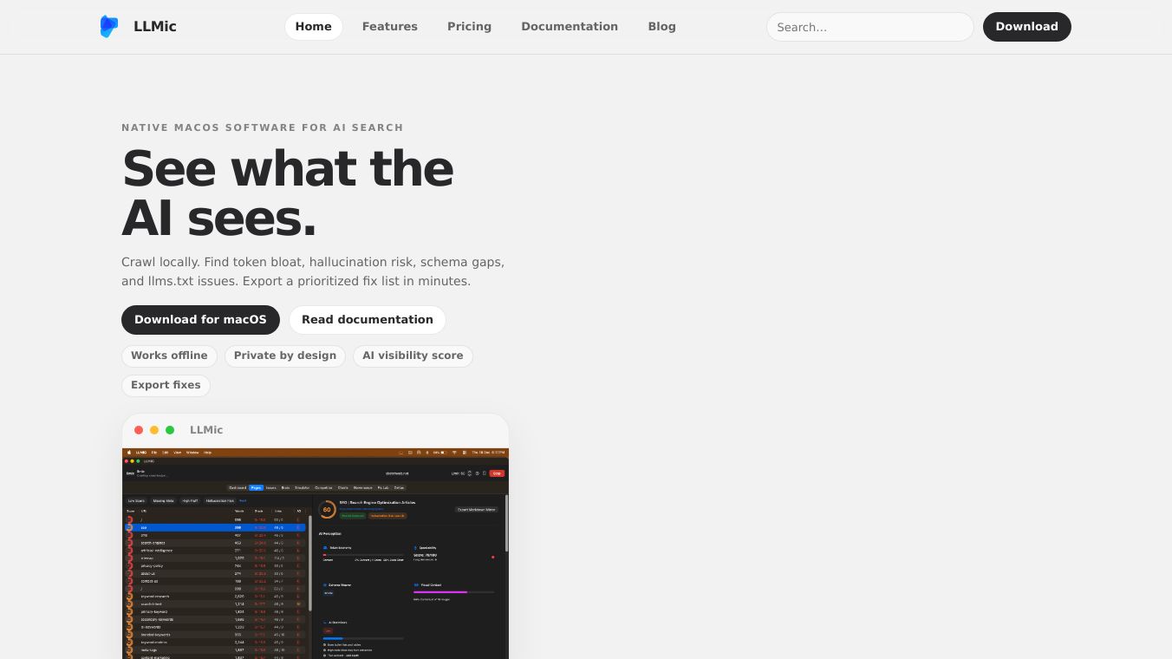Visit the Blog from the navbar
1172x659 pixels.
661,27
